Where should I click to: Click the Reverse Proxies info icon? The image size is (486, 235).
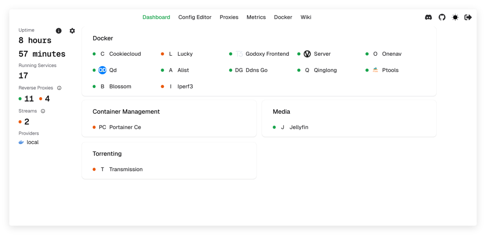click(x=59, y=88)
